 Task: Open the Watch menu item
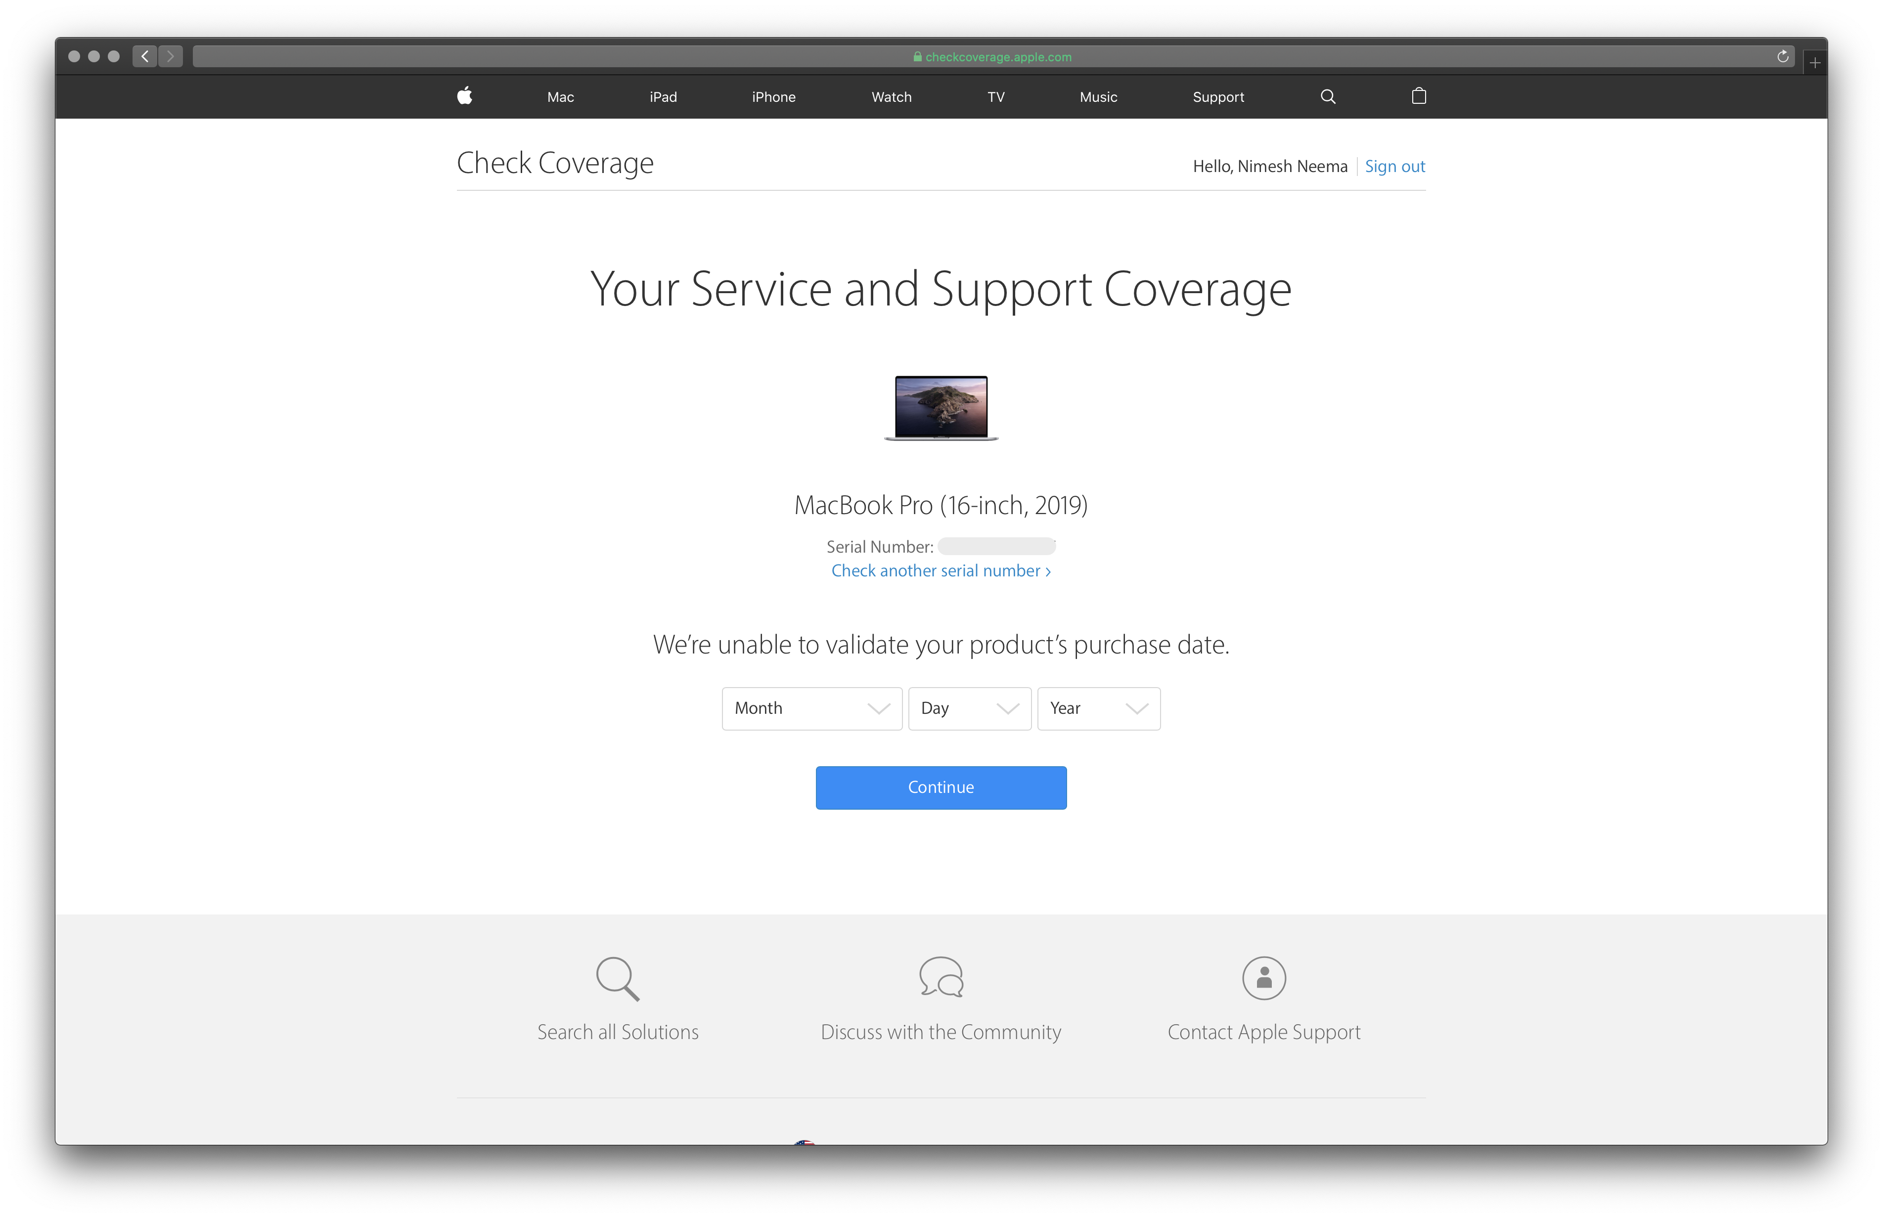pyautogui.click(x=892, y=96)
